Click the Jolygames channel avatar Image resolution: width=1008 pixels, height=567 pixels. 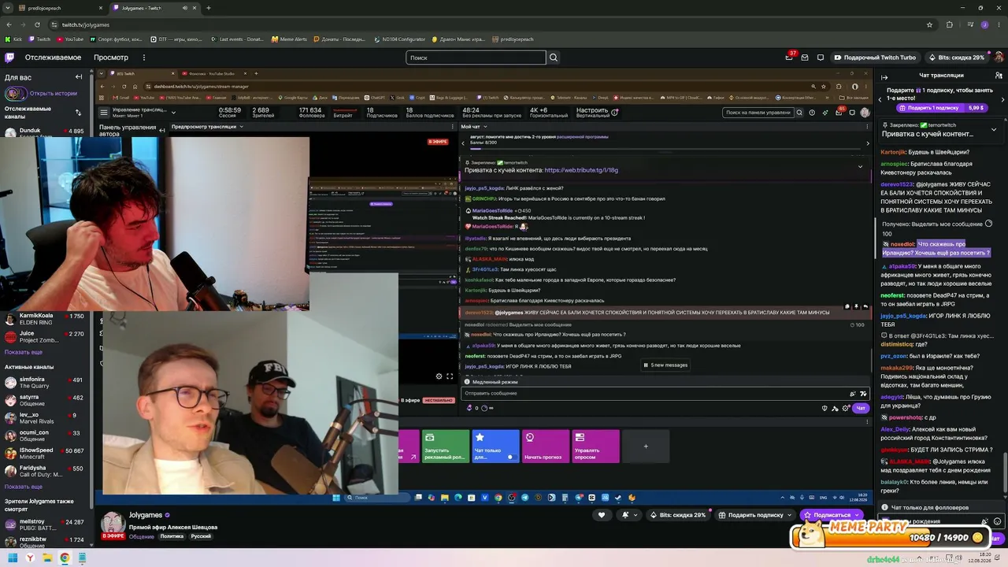coord(113,523)
